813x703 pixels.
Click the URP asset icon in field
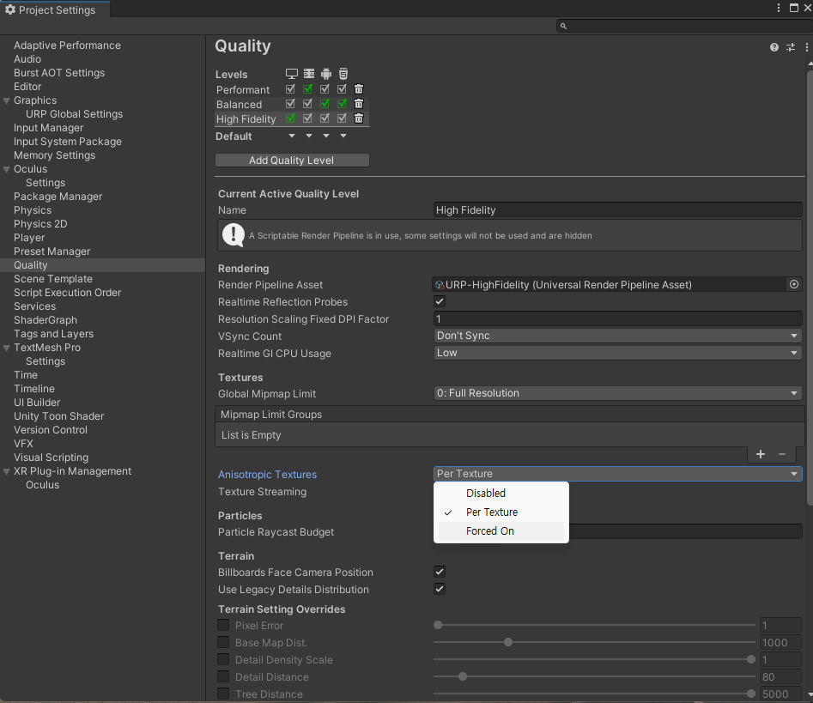point(440,285)
